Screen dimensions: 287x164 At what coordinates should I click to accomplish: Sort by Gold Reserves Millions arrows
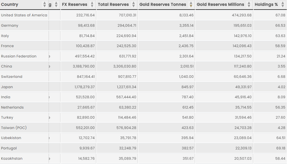[249, 4]
